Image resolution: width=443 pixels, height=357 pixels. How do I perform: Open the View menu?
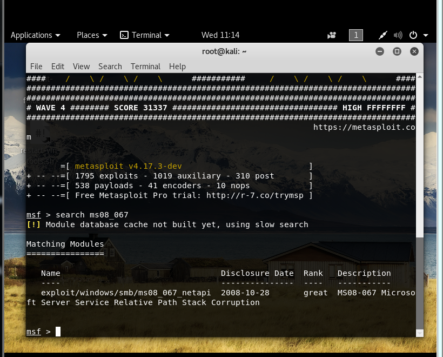pyautogui.click(x=81, y=67)
